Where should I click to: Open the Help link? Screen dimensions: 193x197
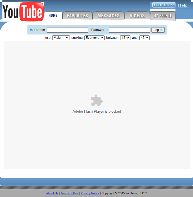coord(183,5)
